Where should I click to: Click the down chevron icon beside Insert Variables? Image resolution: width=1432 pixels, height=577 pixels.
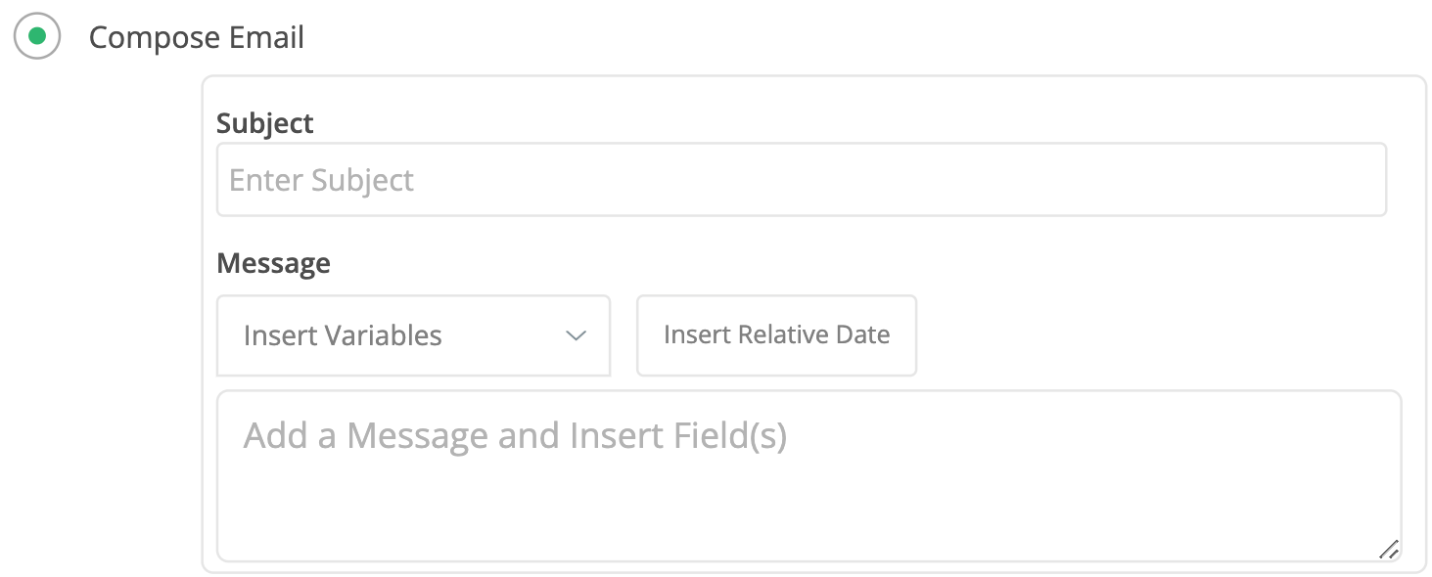click(x=576, y=335)
